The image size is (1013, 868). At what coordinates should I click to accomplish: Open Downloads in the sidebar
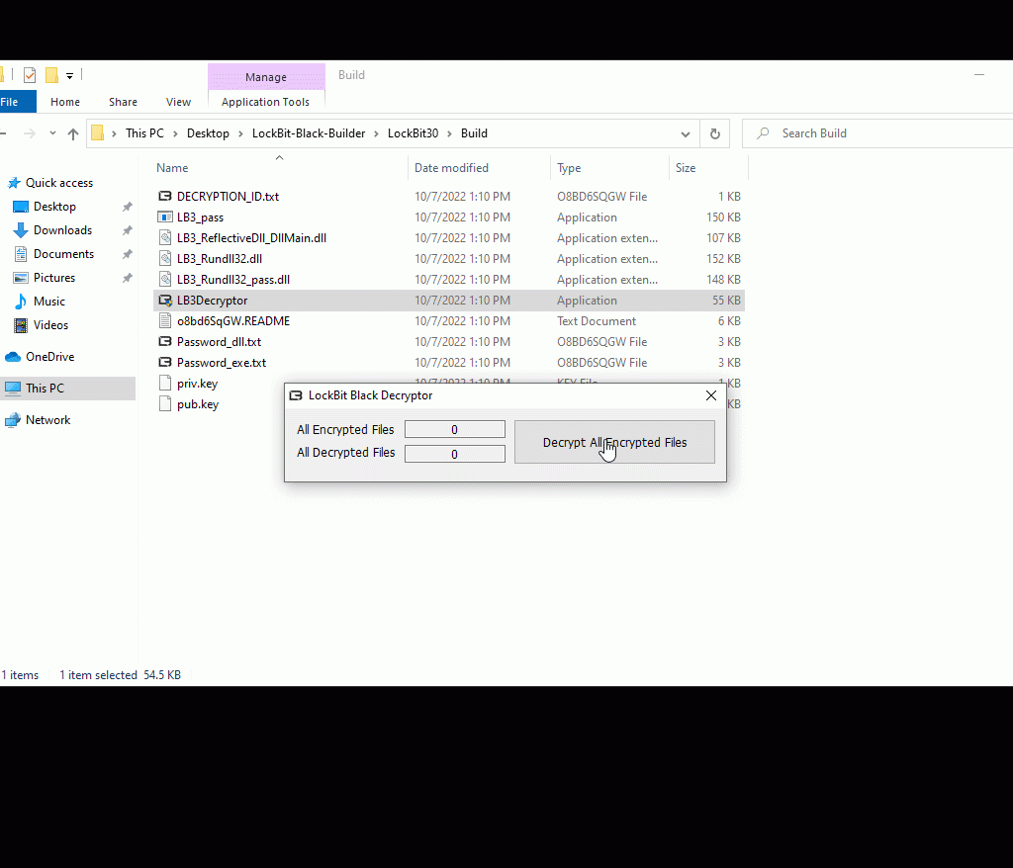pos(62,230)
